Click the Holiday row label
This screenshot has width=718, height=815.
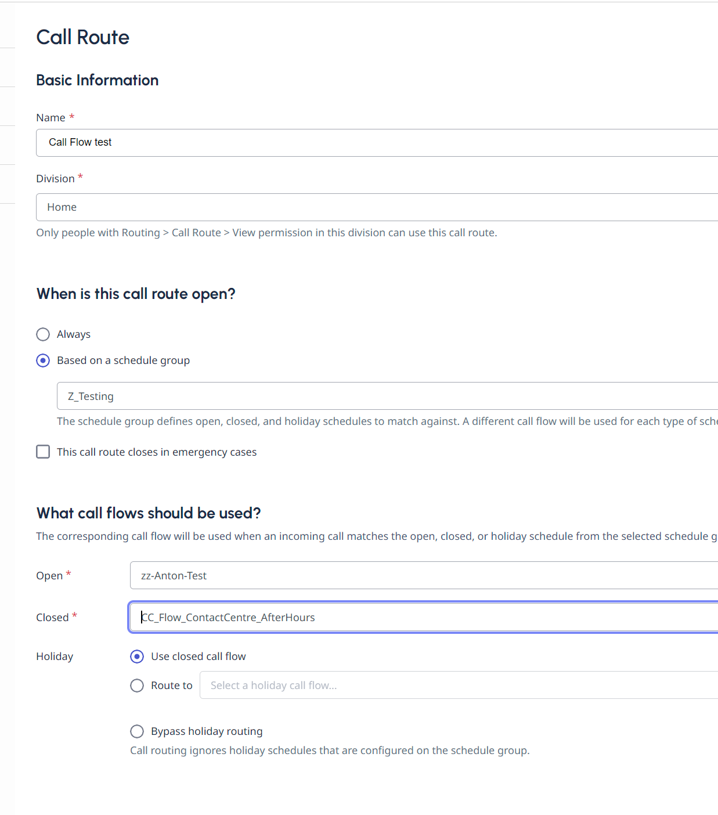(x=55, y=657)
